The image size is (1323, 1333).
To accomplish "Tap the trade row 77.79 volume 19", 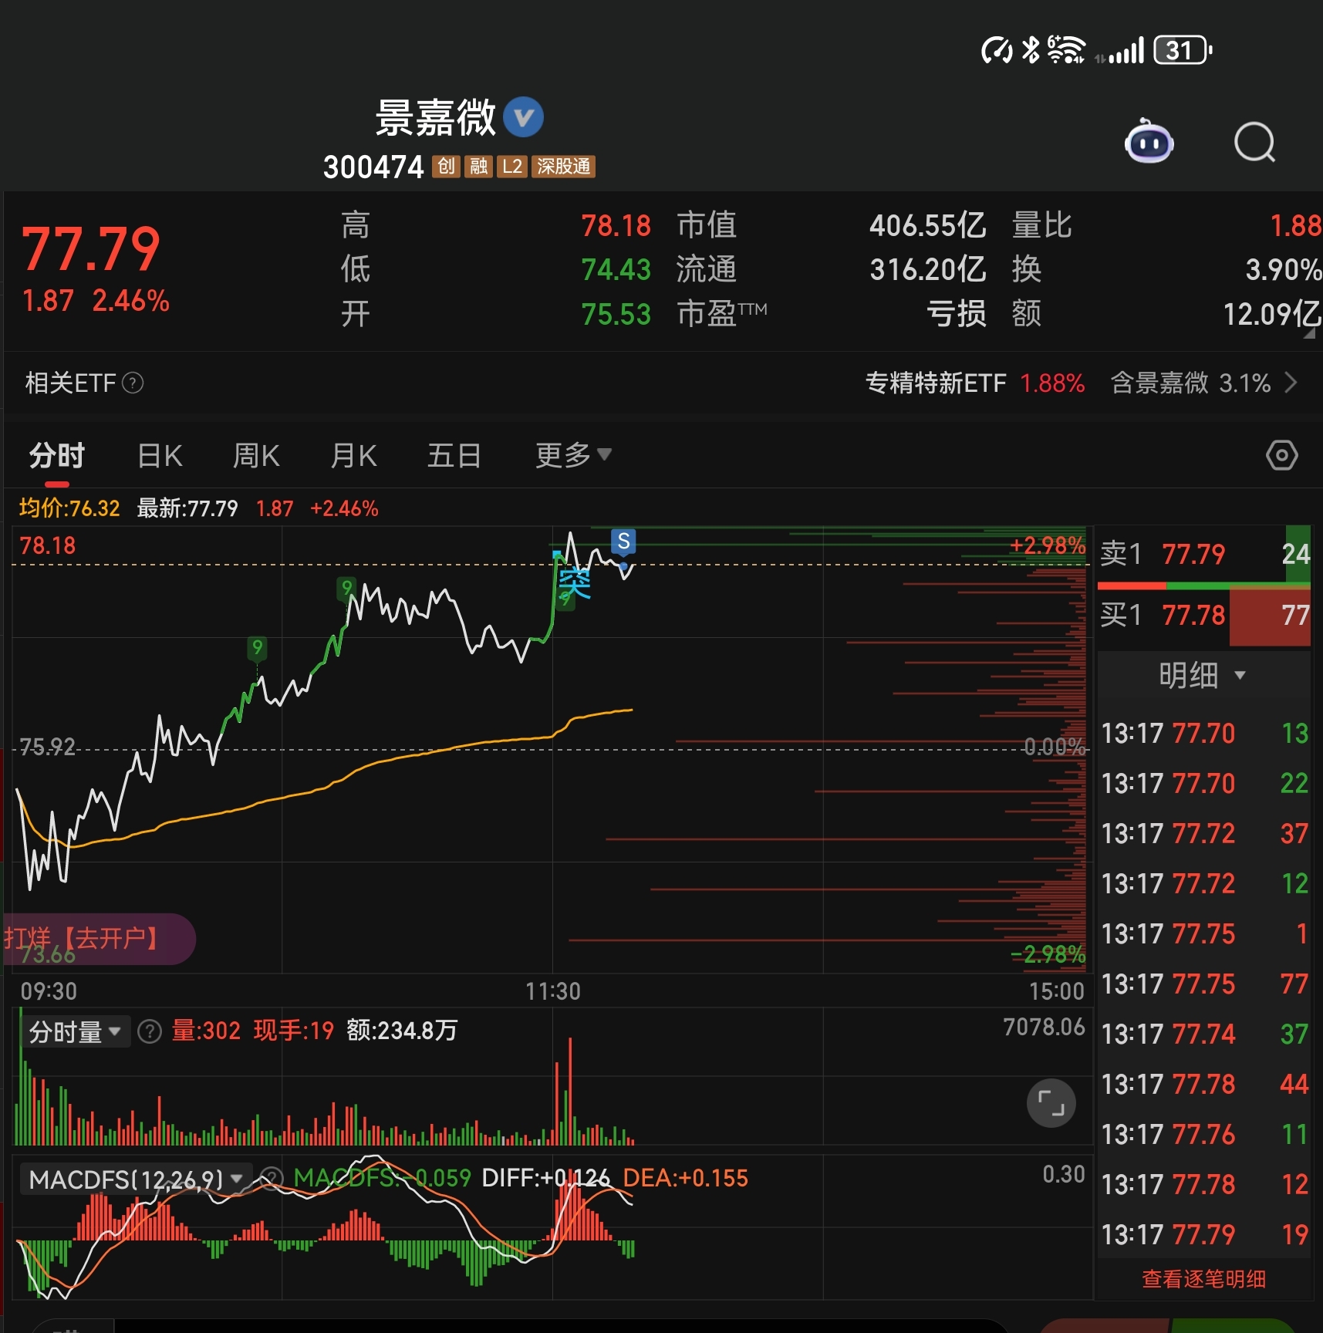I will click(1204, 1235).
